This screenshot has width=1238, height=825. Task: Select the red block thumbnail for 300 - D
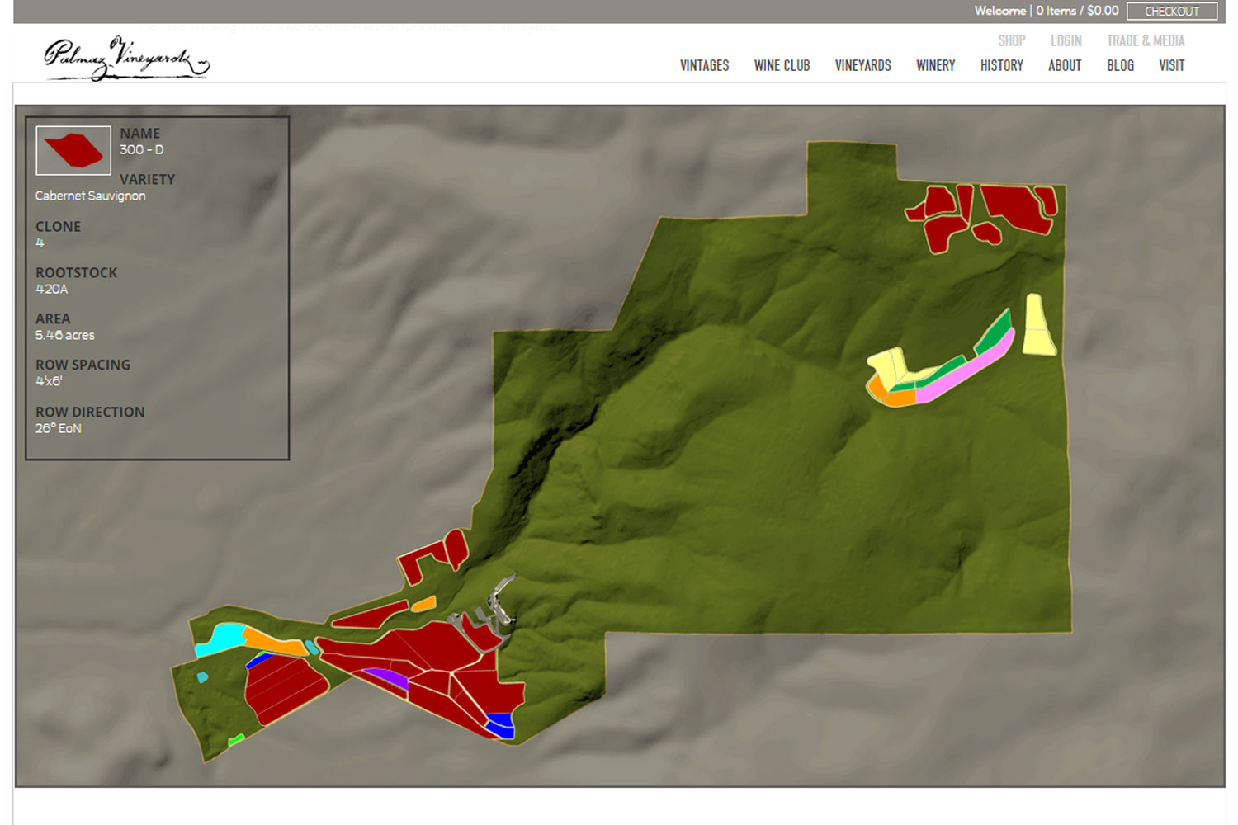click(73, 150)
